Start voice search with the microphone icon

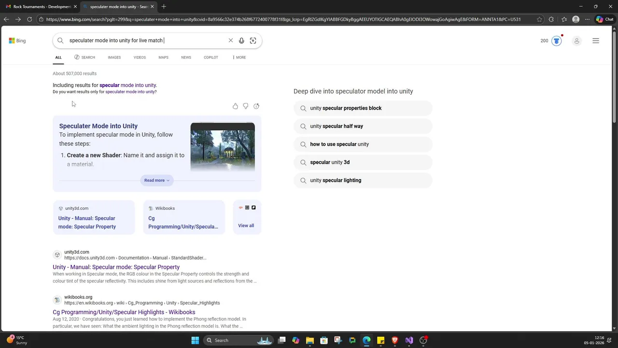coord(241,41)
